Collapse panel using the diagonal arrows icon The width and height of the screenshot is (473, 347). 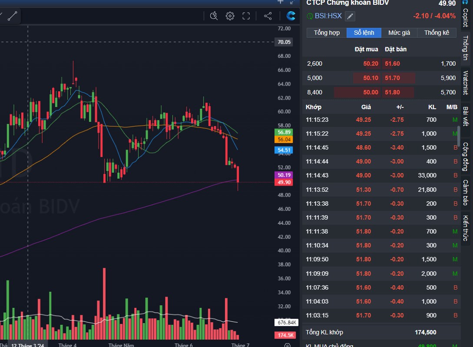point(292,2)
